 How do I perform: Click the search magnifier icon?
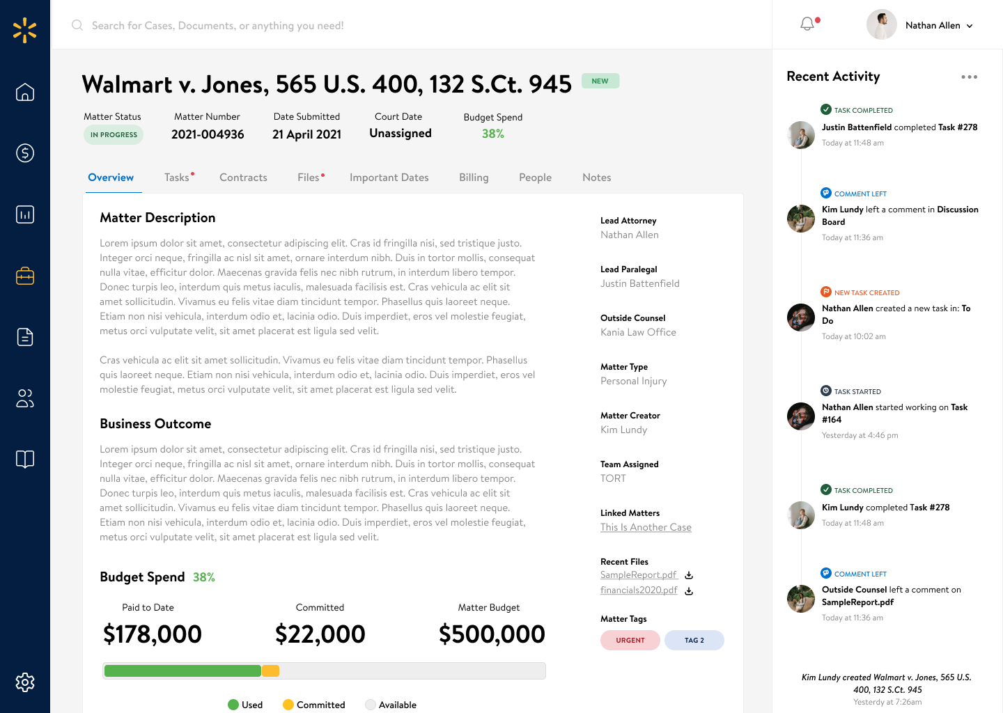coord(77,25)
